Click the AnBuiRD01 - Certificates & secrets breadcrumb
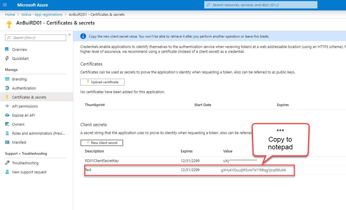The width and height of the screenshot is (346, 210). coord(96,14)
